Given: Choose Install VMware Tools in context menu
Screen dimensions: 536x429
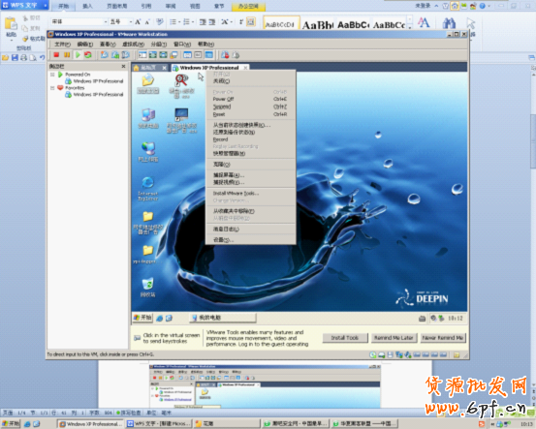Looking at the screenshot, I should point(251,194).
